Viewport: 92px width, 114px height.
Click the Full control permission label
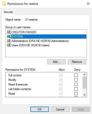(x=15, y=75)
